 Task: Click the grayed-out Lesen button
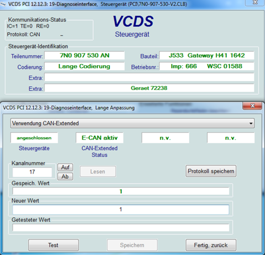click(x=98, y=171)
